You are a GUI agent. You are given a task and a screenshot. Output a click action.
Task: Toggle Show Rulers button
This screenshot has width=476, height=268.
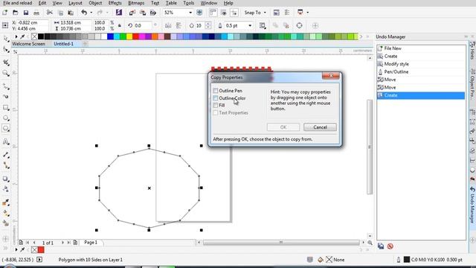point(213,13)
